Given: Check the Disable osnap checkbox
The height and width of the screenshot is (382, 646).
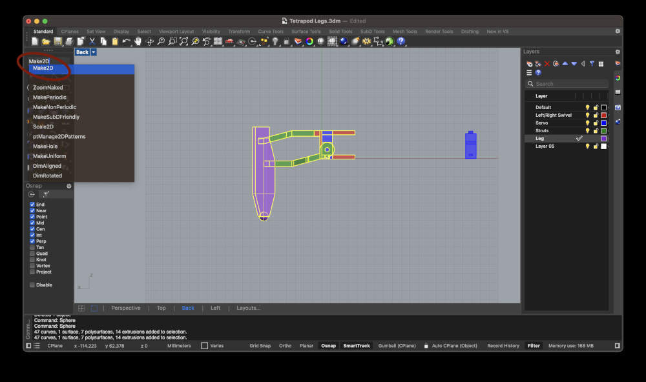Looking at the screenshot, I should point(32,285).
